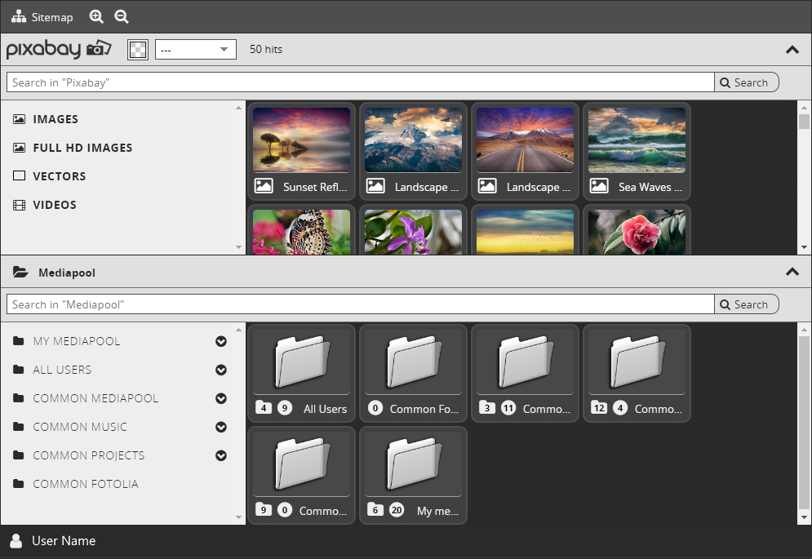This screenshot has height=559, width=812.
Task: Select Common Music in the tree
Action: click(80, 426)
